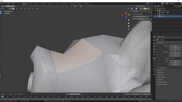Collapse the Transform panel

[160, 43]
